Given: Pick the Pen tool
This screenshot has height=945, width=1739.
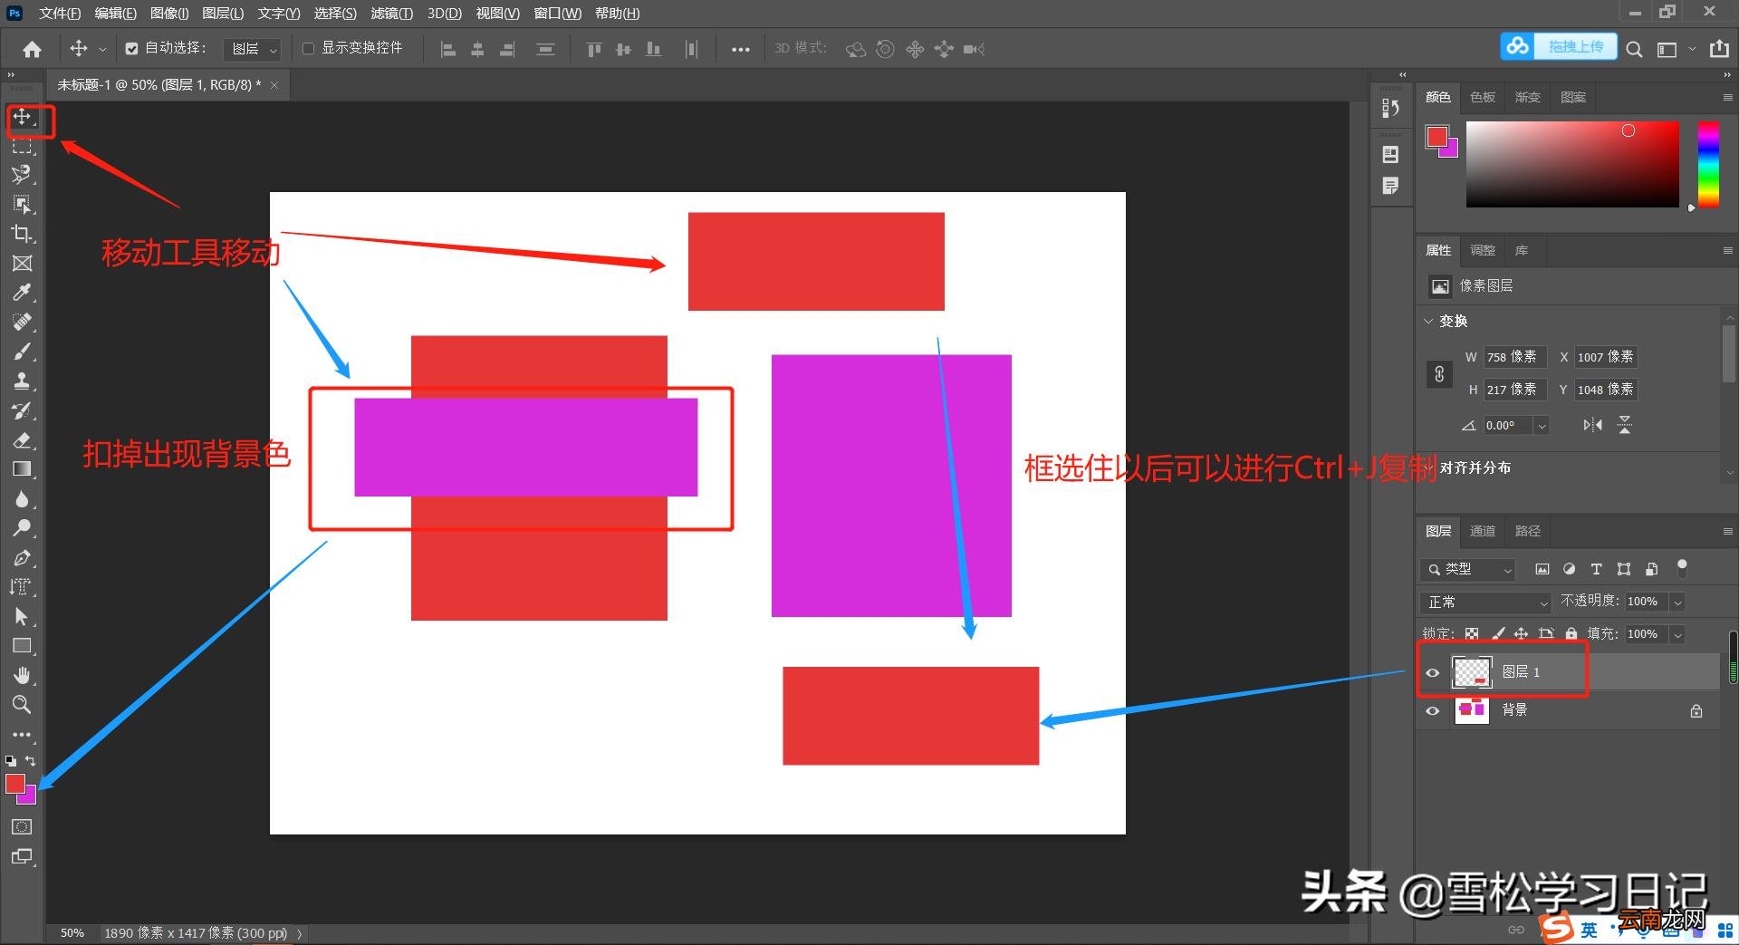Looking at the screenshot, I should 22,557.
